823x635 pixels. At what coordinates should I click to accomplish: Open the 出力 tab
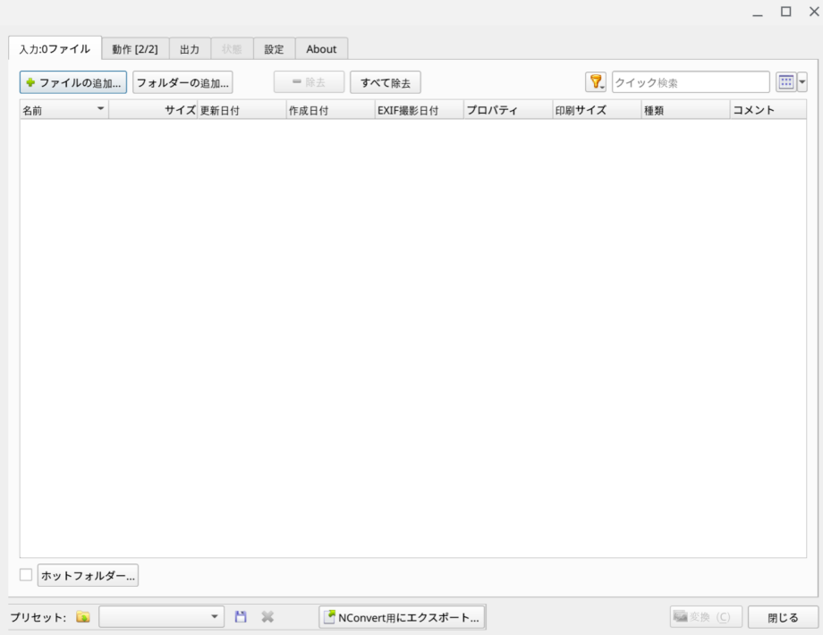(x=190, y=49)
